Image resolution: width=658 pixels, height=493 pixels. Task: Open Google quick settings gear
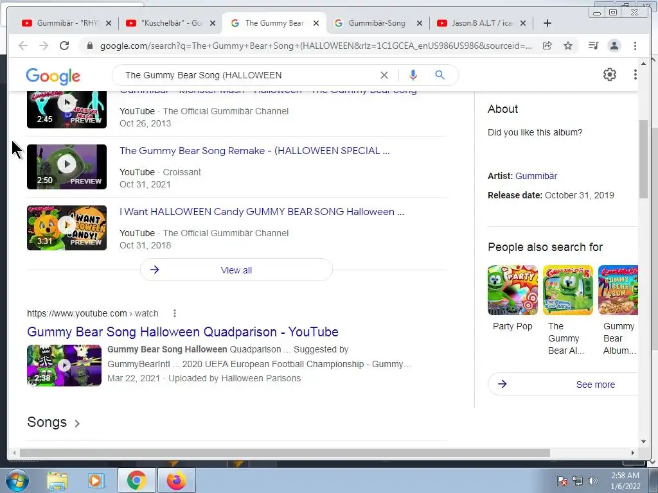pos(610,74)
